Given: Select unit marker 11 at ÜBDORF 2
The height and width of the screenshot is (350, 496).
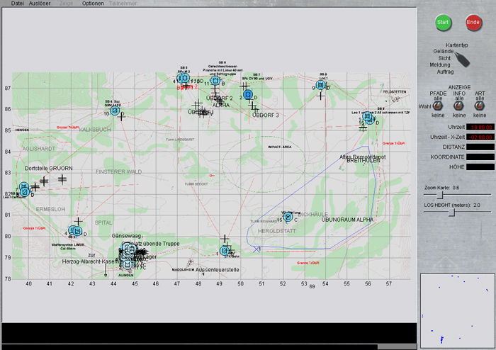Looking at the screenshot, I should pos(215,81).
